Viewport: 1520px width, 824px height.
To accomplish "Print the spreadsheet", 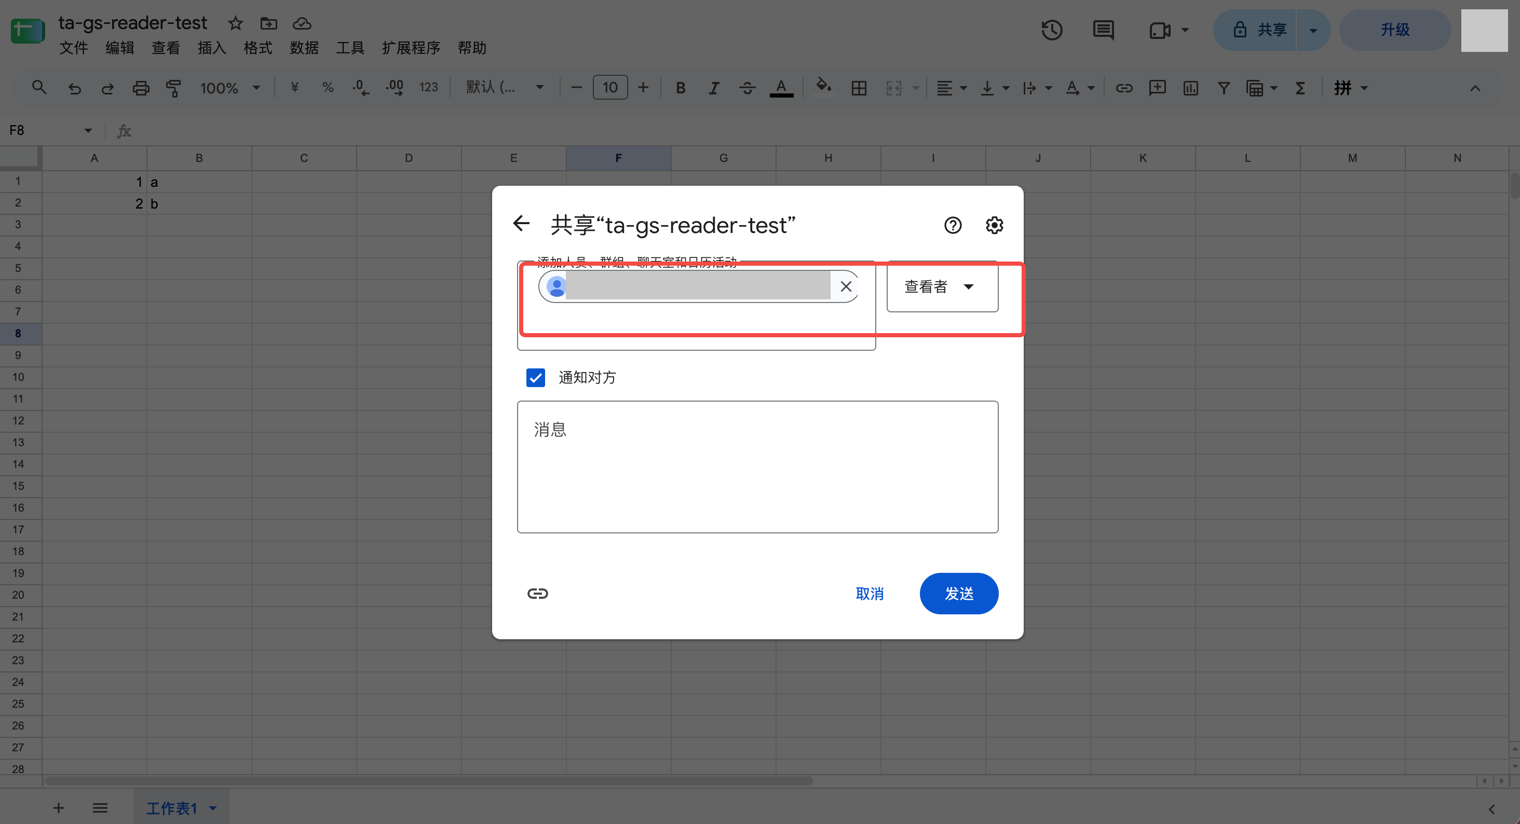I will [x=141, y=89].
